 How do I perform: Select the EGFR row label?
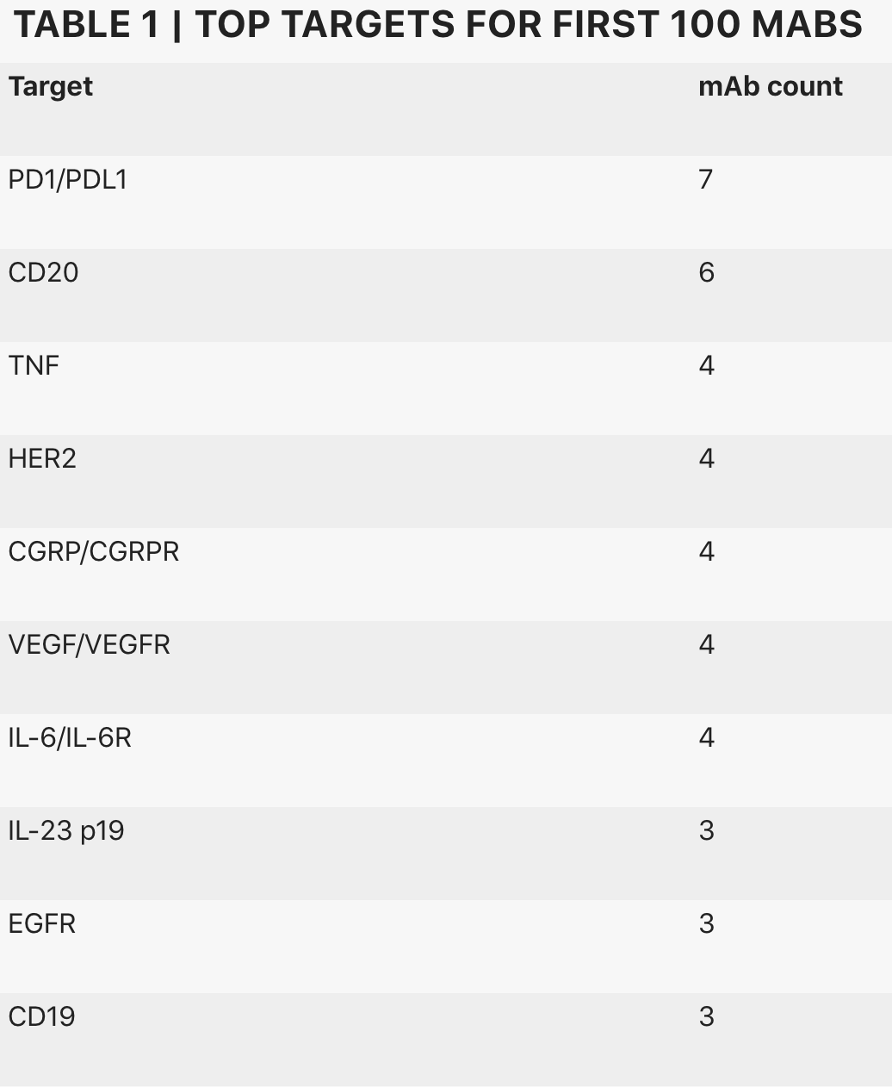[42, 923]
